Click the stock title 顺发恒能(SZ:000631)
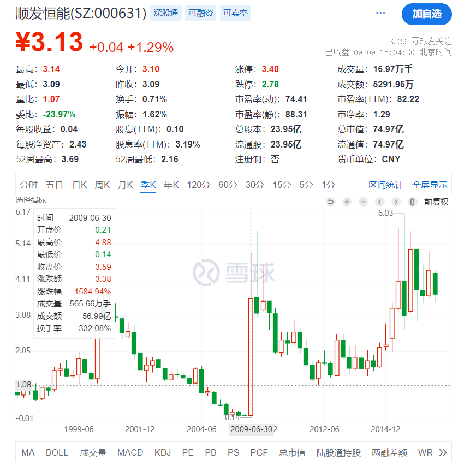470x466 pixels. (81, 13)
